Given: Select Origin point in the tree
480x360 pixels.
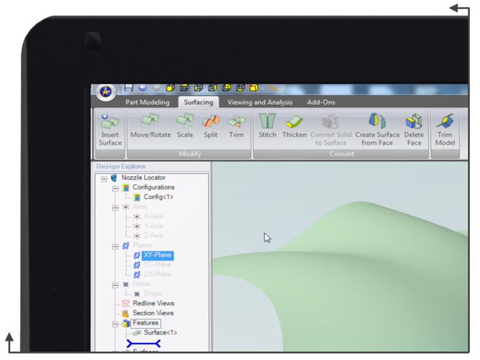Looking at the screenshot, I should 153,294.
